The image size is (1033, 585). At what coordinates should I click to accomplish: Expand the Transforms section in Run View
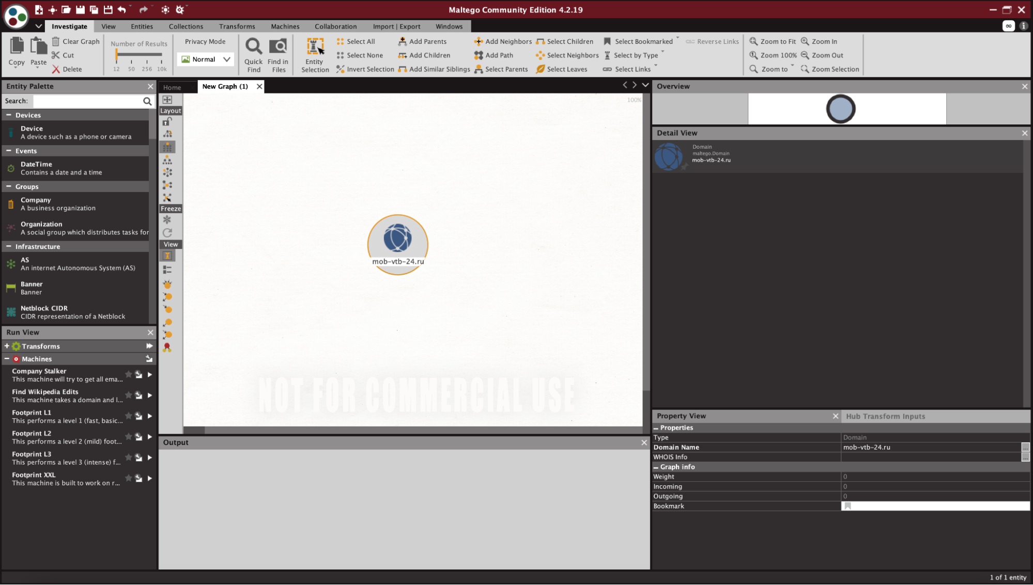(7, 346)
